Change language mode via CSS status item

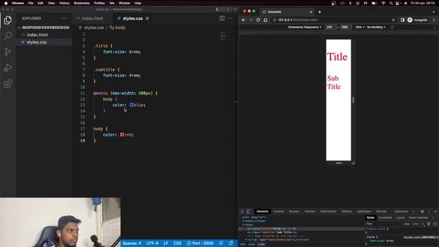[177, 243]
